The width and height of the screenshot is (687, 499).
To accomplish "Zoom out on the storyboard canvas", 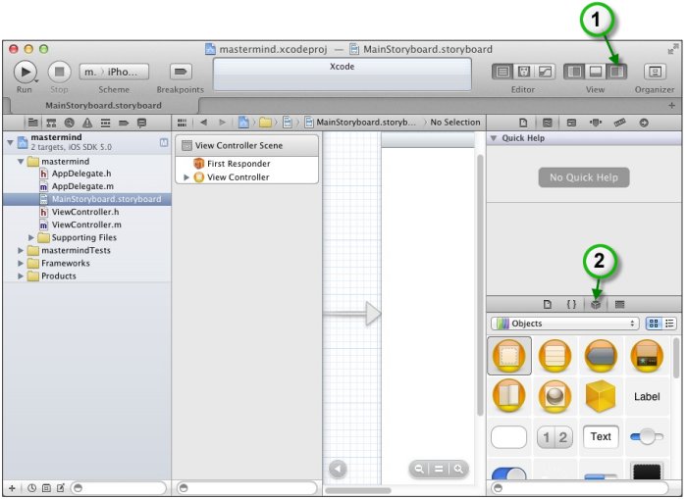I will (419, 470).
